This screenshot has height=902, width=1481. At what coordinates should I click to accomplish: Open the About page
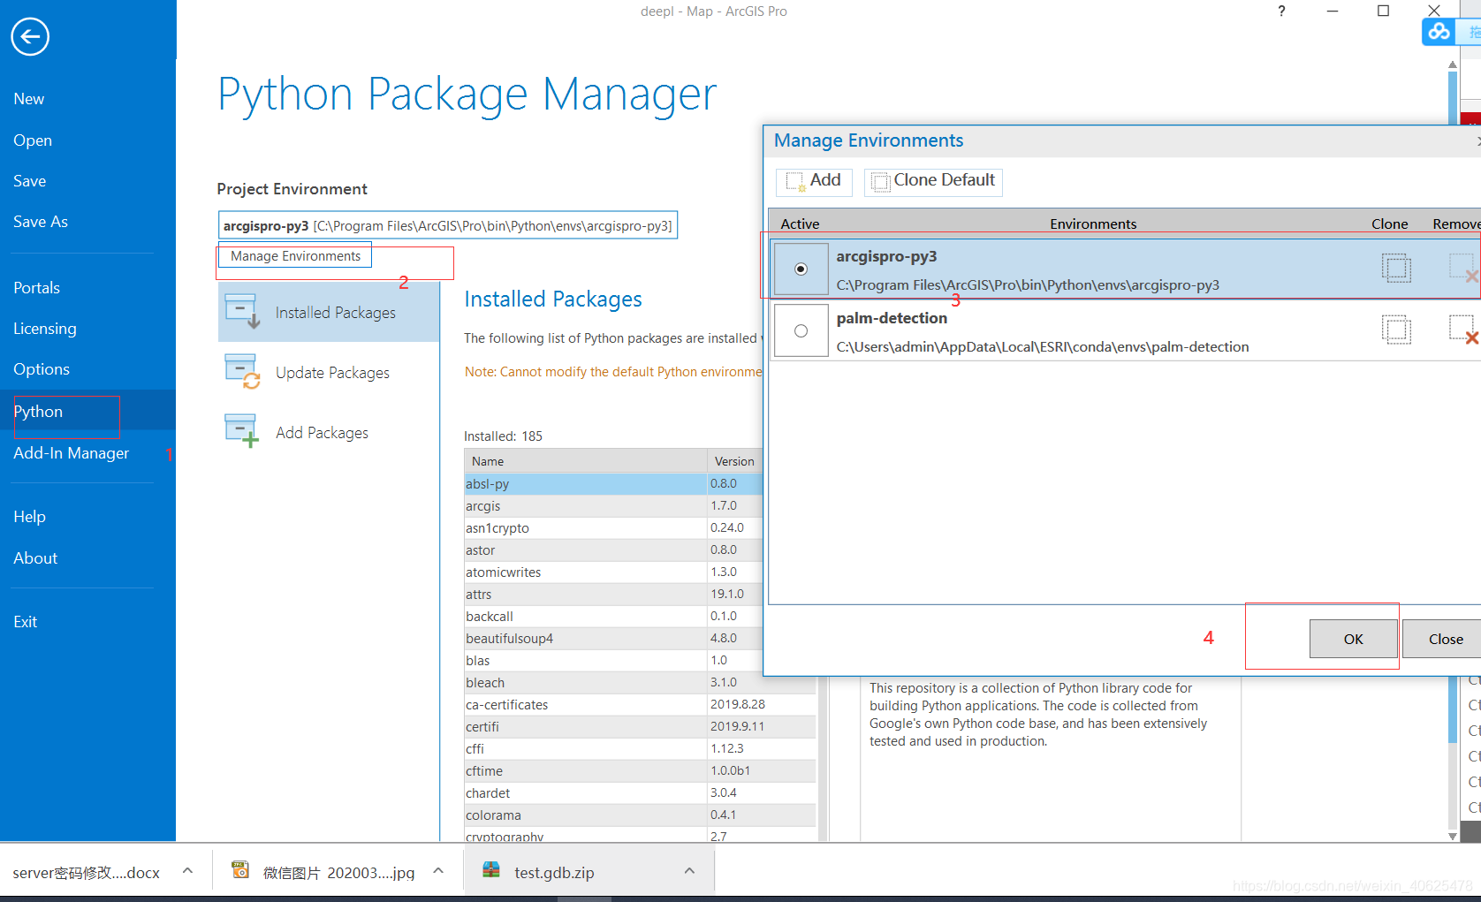pyautogui.click(x=35, y=558)
